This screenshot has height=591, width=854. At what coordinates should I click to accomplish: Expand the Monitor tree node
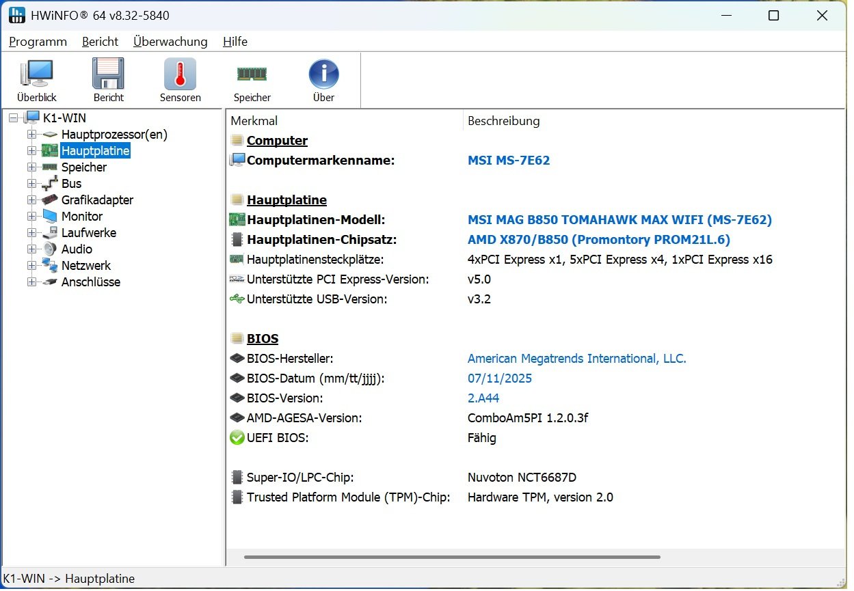click(31, 217)
